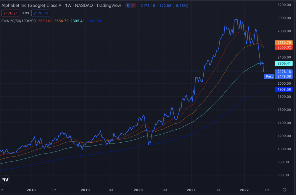
Task: Select the current price 2178.16 axis tag
Action: point(284,72)
